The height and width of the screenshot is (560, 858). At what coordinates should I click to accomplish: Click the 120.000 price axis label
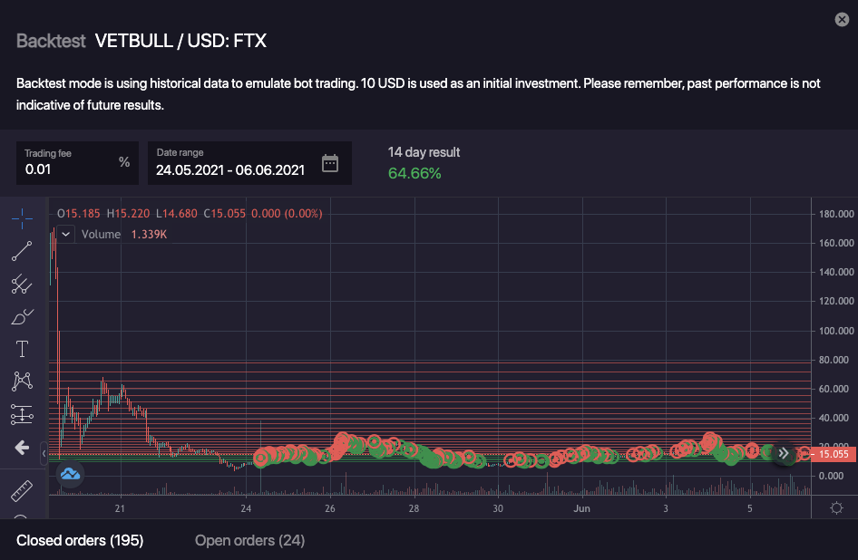tap(836, 301)
